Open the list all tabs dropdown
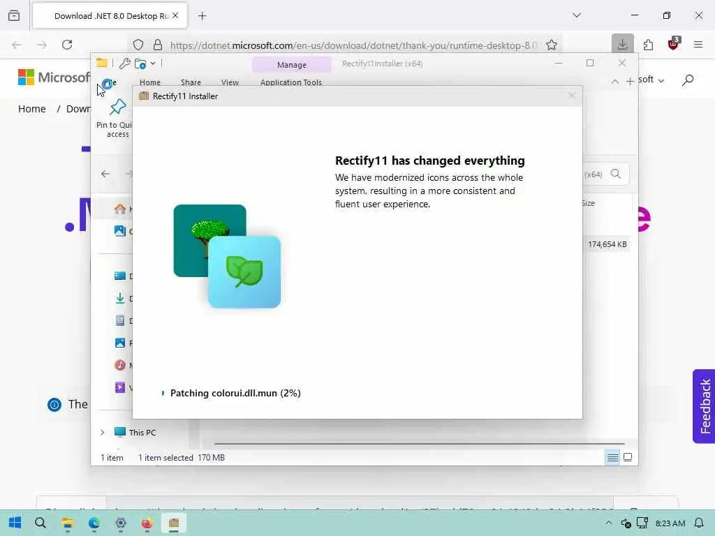715x536 pixels. coord(577,15)
